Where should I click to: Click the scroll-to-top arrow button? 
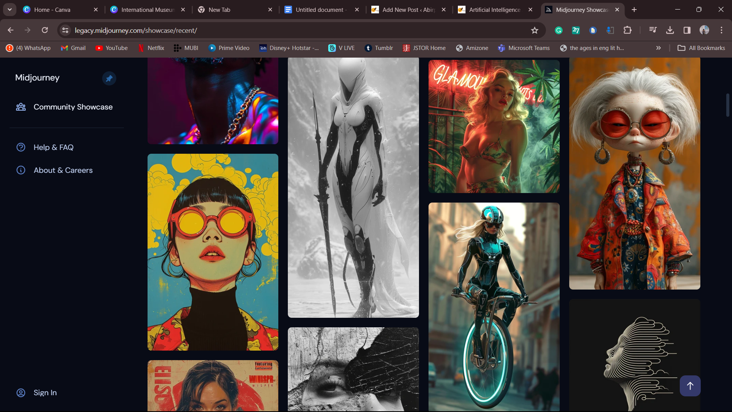pos(690,386)
